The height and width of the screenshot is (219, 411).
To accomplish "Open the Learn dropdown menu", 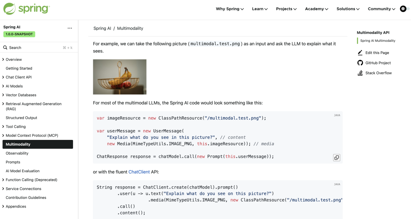I will point(260,9).
